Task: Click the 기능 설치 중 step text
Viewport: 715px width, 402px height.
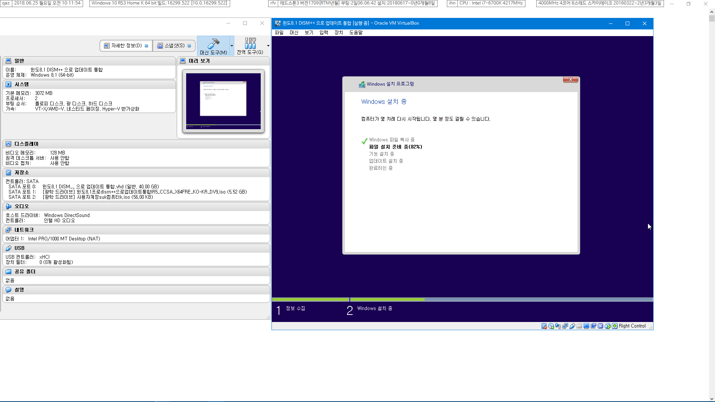Action: 381,154
